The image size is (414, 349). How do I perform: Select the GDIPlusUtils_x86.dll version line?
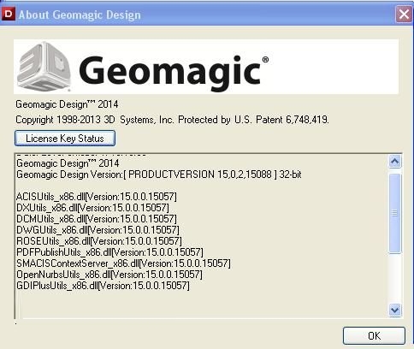103,286
